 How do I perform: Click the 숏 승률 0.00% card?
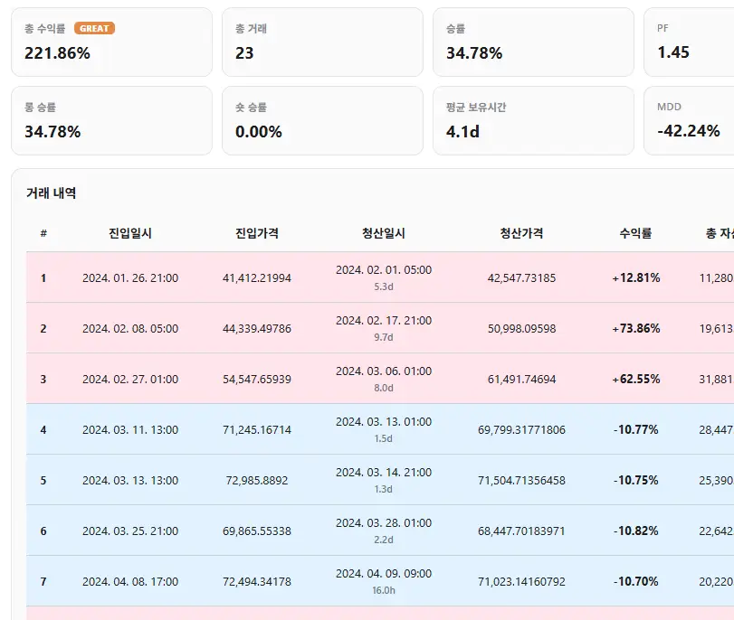[x=322, y=120]
